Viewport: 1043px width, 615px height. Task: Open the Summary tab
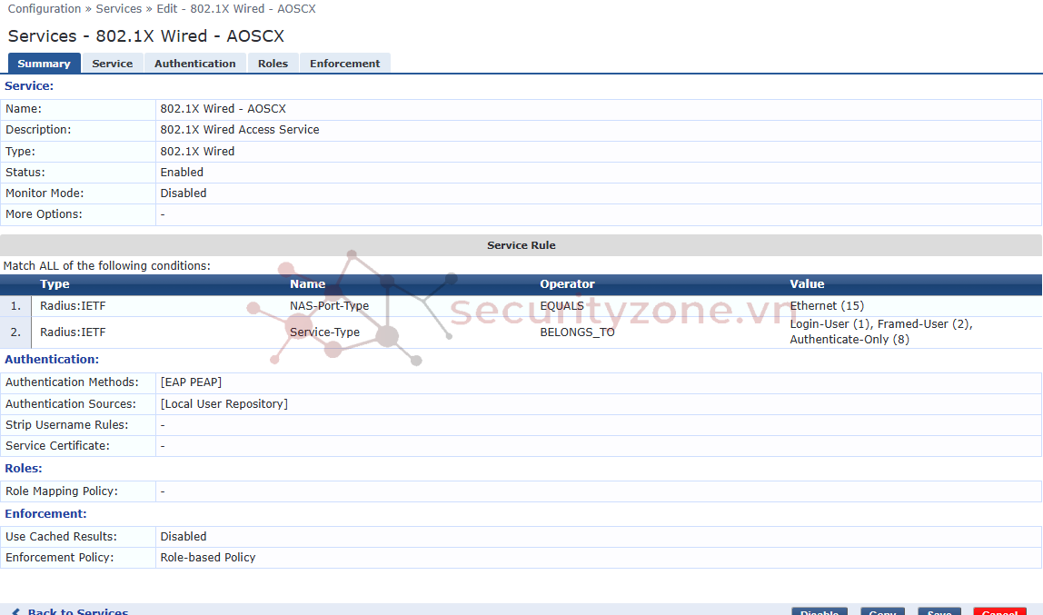pyautogui.click(x=44, y=64)
